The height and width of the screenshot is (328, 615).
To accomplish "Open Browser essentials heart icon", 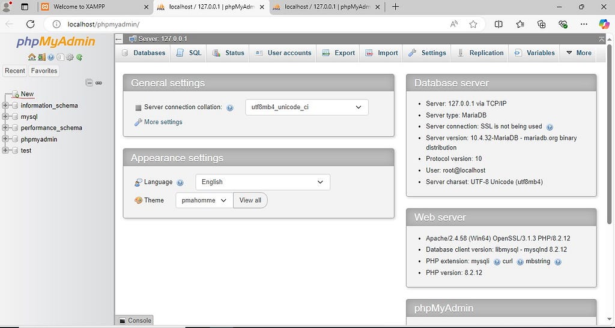I will (x=563, y=24).
